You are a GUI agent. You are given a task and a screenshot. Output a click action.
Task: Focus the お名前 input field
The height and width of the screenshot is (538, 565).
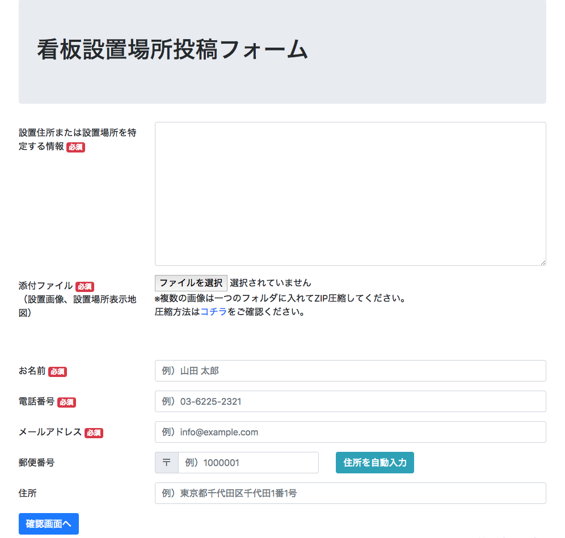coord(350,371)
